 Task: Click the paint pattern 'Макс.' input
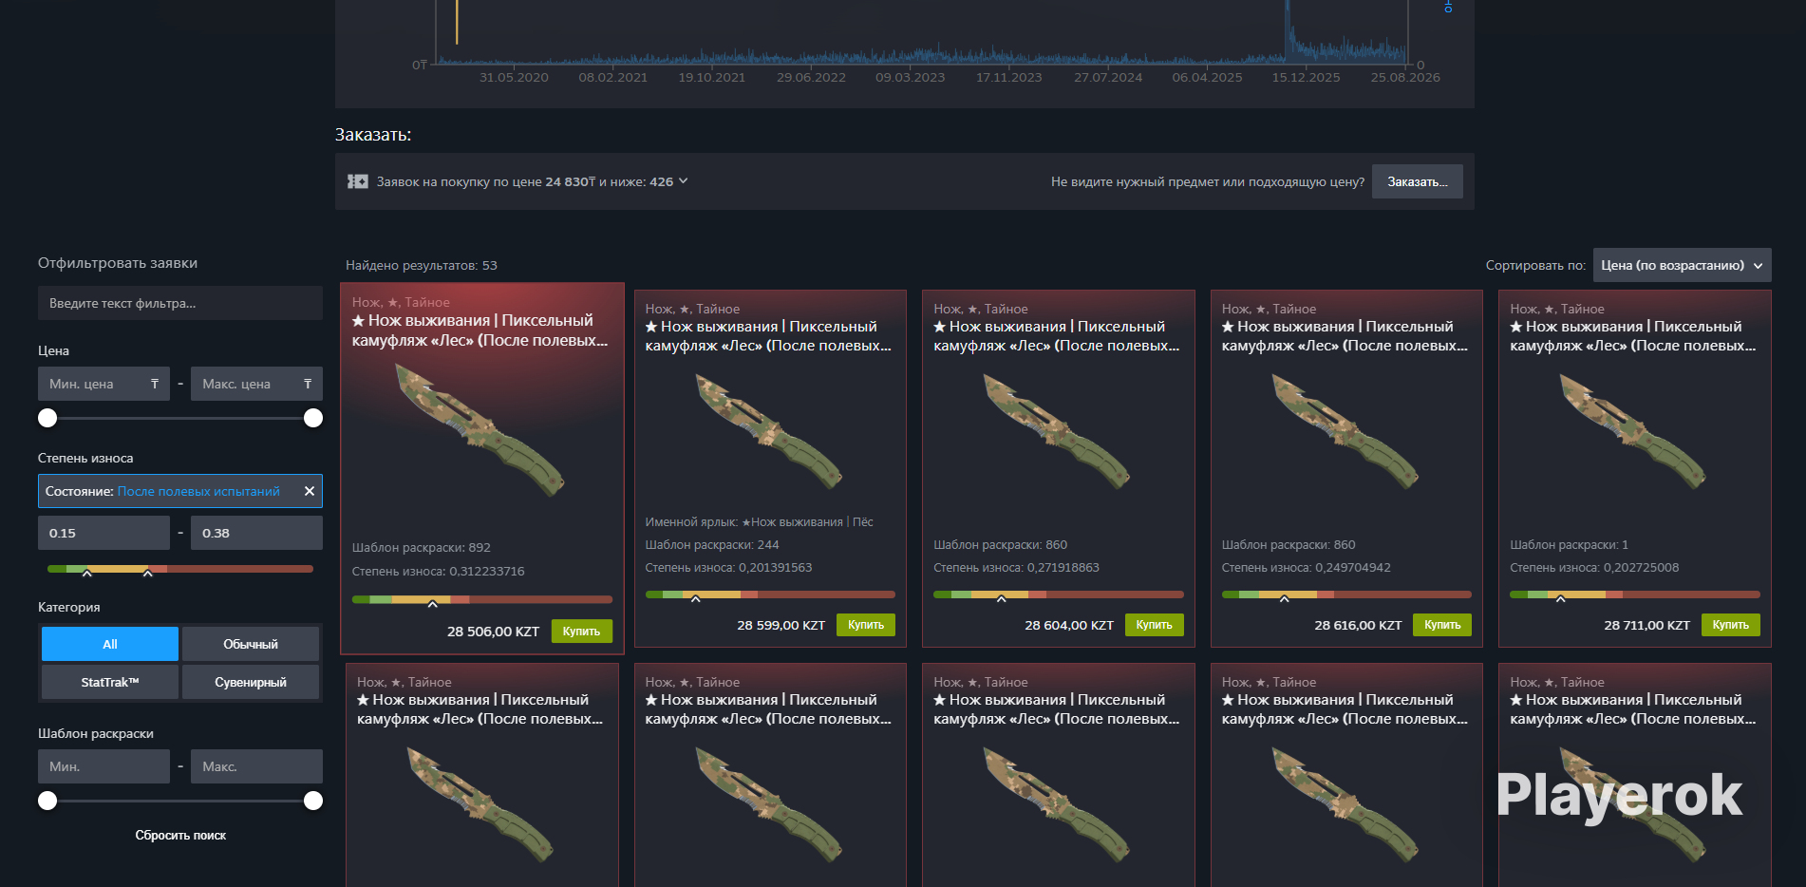coord(256,766)
